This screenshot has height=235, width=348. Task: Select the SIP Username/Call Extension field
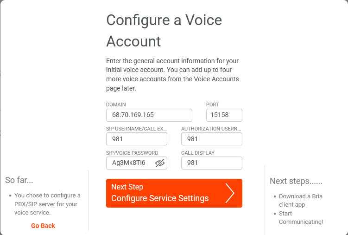(136, 139)
